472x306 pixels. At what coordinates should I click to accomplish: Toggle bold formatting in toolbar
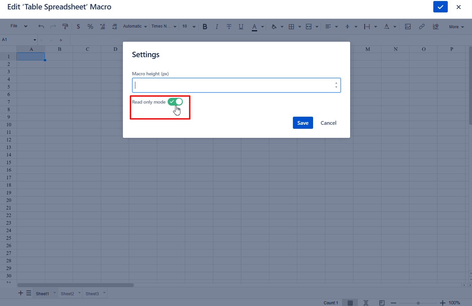tap(205, 27)
